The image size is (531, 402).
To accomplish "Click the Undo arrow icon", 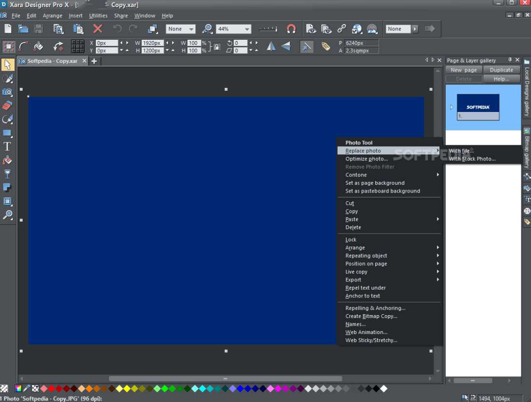I will pyautogui.click(x=117, y=29).
